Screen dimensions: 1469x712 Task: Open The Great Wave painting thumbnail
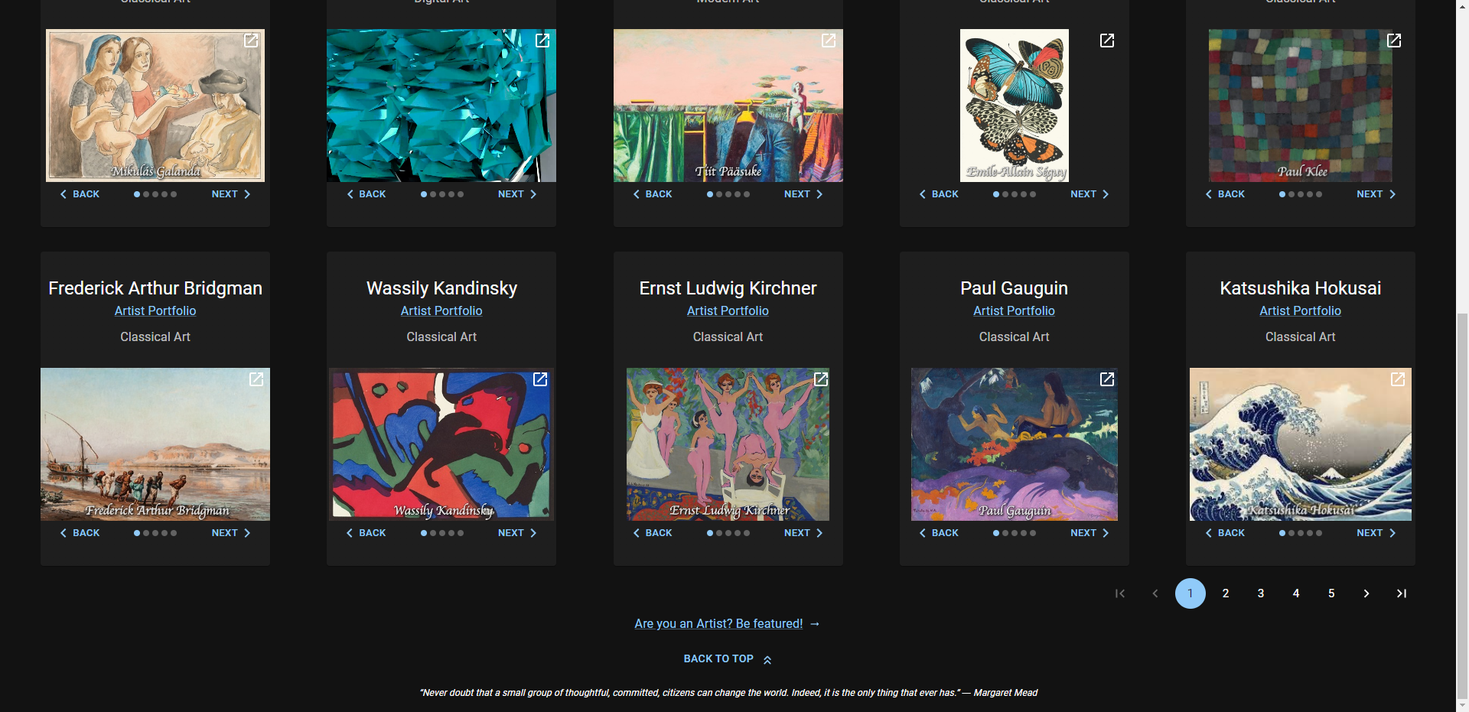pos(1300,444)
